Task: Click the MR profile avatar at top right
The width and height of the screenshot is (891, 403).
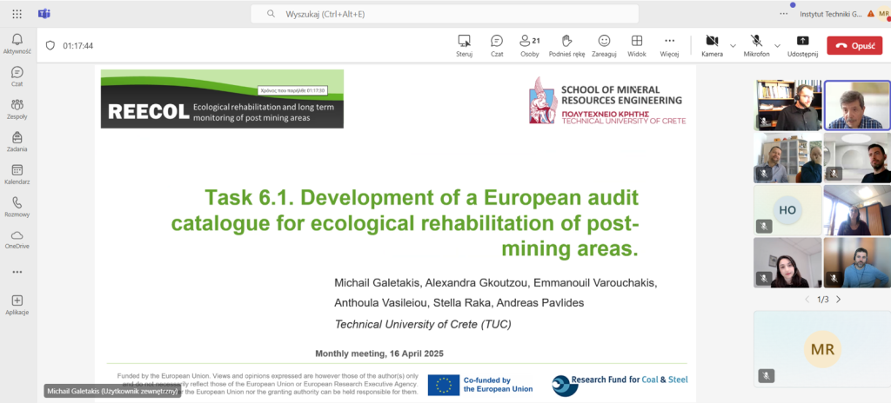Action: (x=882, y=14)
